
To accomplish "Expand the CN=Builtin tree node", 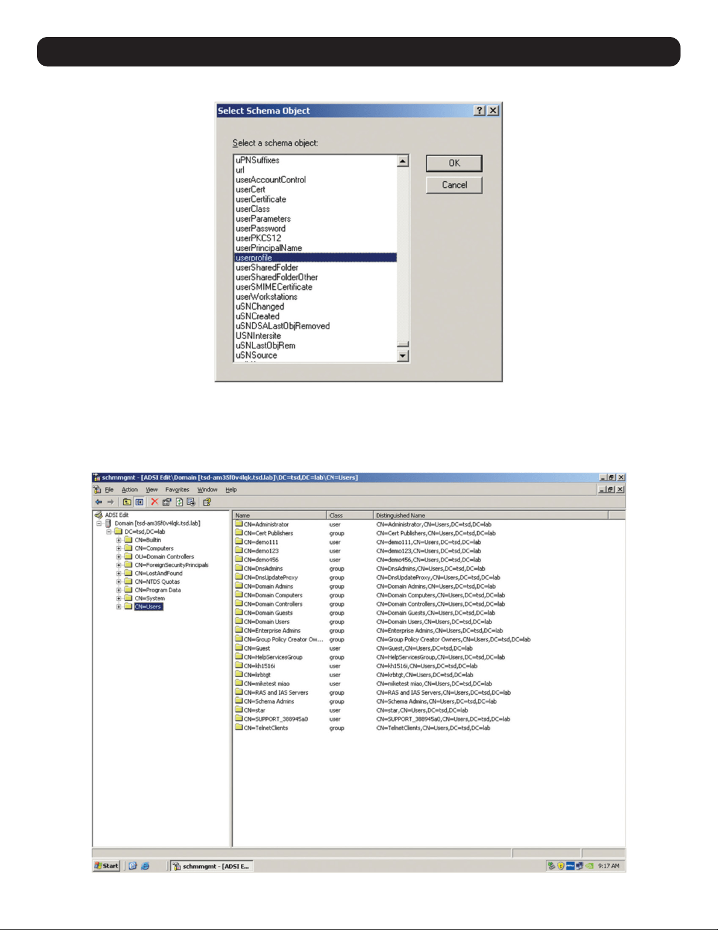I will coord(118,540).
